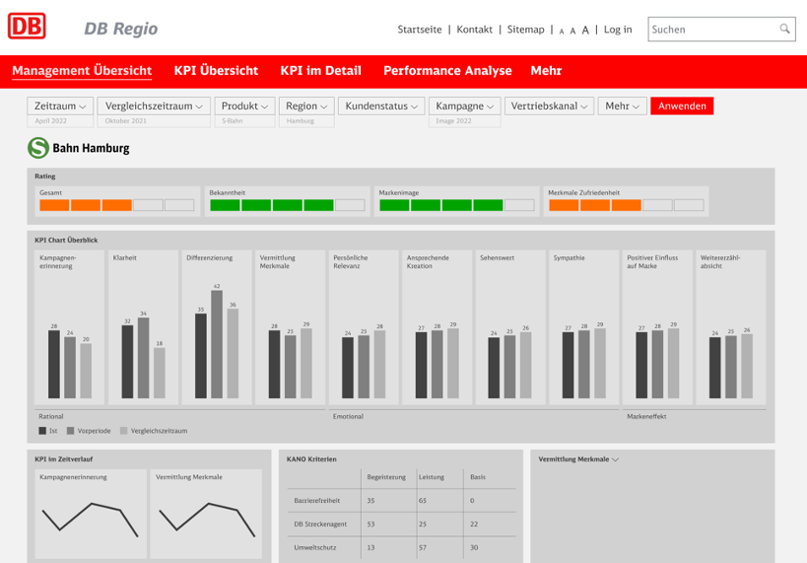Click the Log in link
The image size is (807, 563).
[x=618, y=30]
